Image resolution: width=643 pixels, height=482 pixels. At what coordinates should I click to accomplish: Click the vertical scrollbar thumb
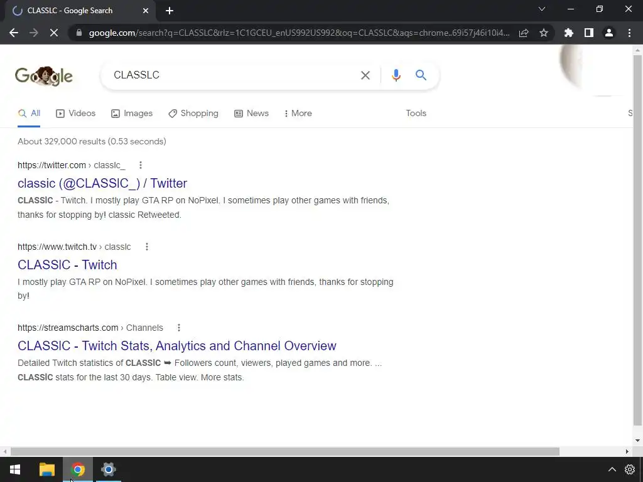click(637, 240)
